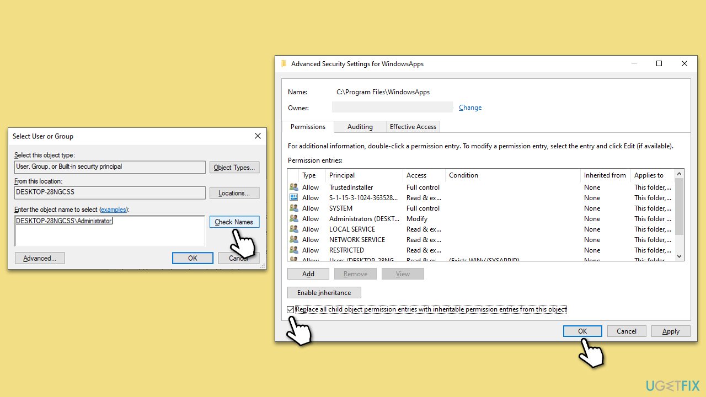The image size is (706, 397).
Task: Open the Effective Access tab
Action: [x=413, y=126]
